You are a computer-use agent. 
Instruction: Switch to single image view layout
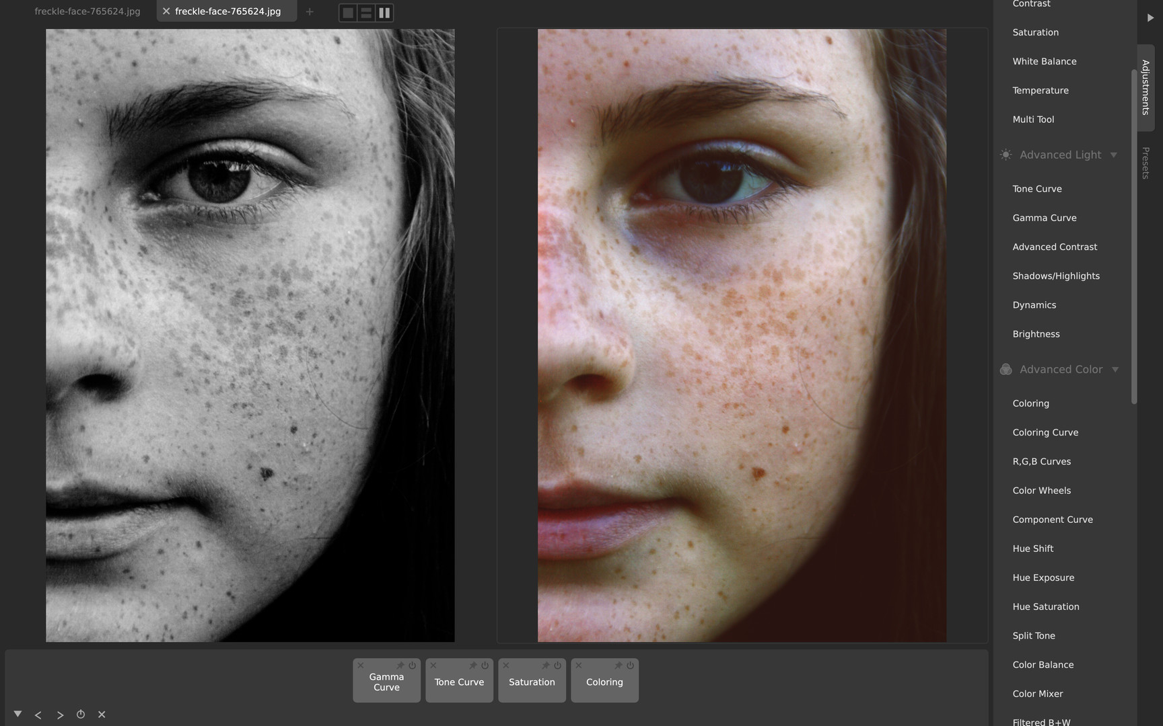348,13
